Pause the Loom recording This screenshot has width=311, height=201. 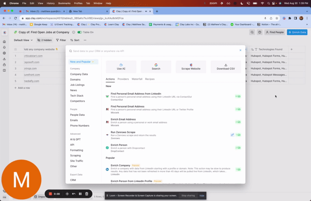(x=80, y=194)
